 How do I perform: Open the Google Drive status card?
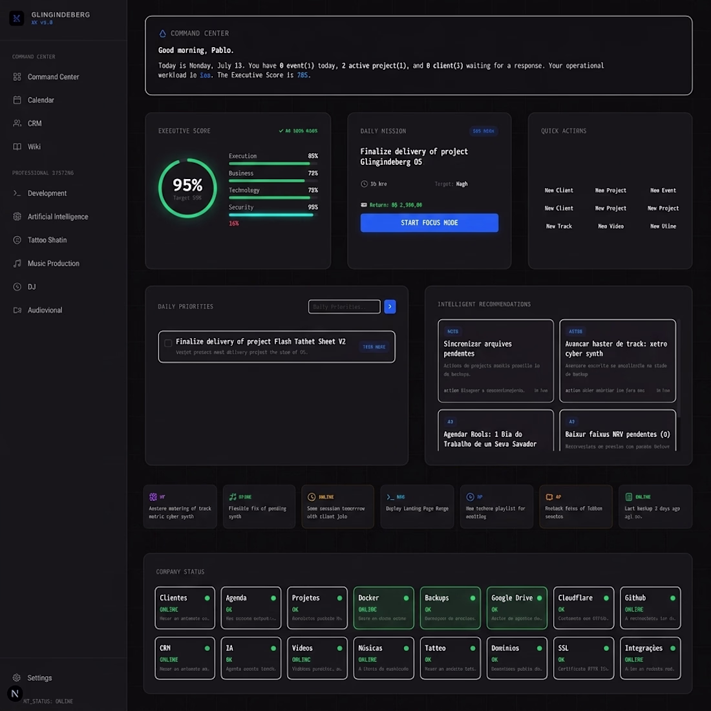point(517,608)
